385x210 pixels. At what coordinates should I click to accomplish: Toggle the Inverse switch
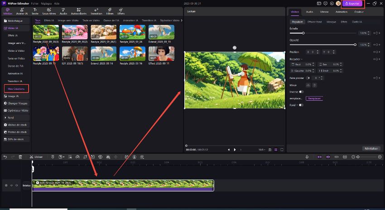point(301,92)
